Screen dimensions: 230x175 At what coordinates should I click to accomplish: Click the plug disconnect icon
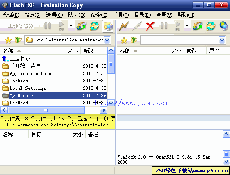(x=137, y=26)
